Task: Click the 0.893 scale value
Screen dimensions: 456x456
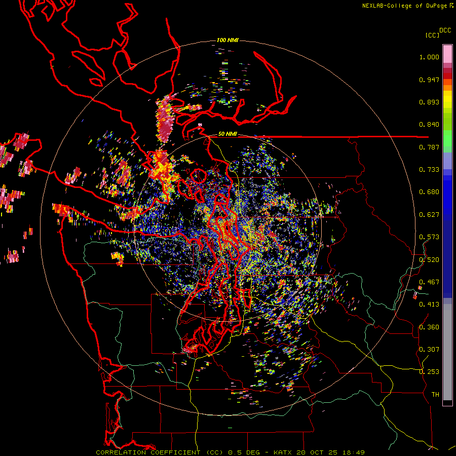Action: coord(429,102)
